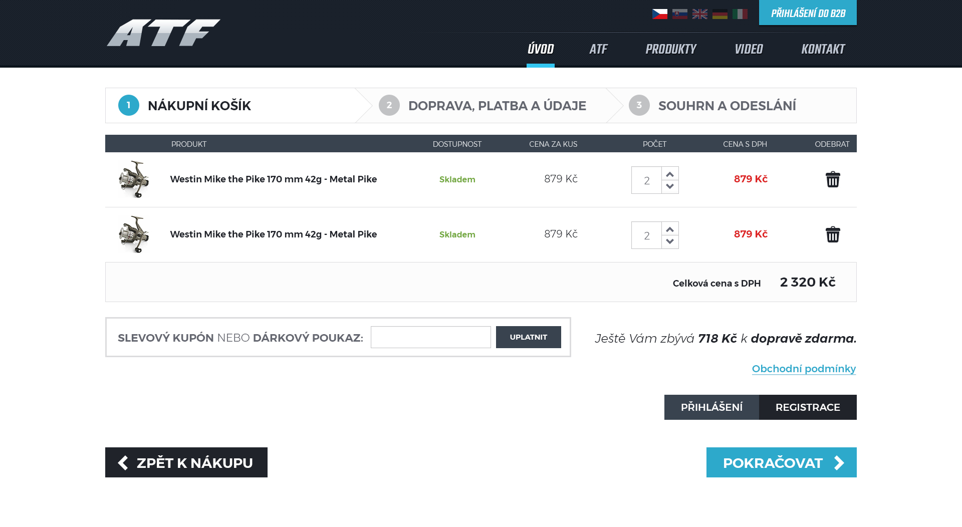962x527 pixels.
Task: Decrease quantity of first product
Action: [x=670, y=187]
